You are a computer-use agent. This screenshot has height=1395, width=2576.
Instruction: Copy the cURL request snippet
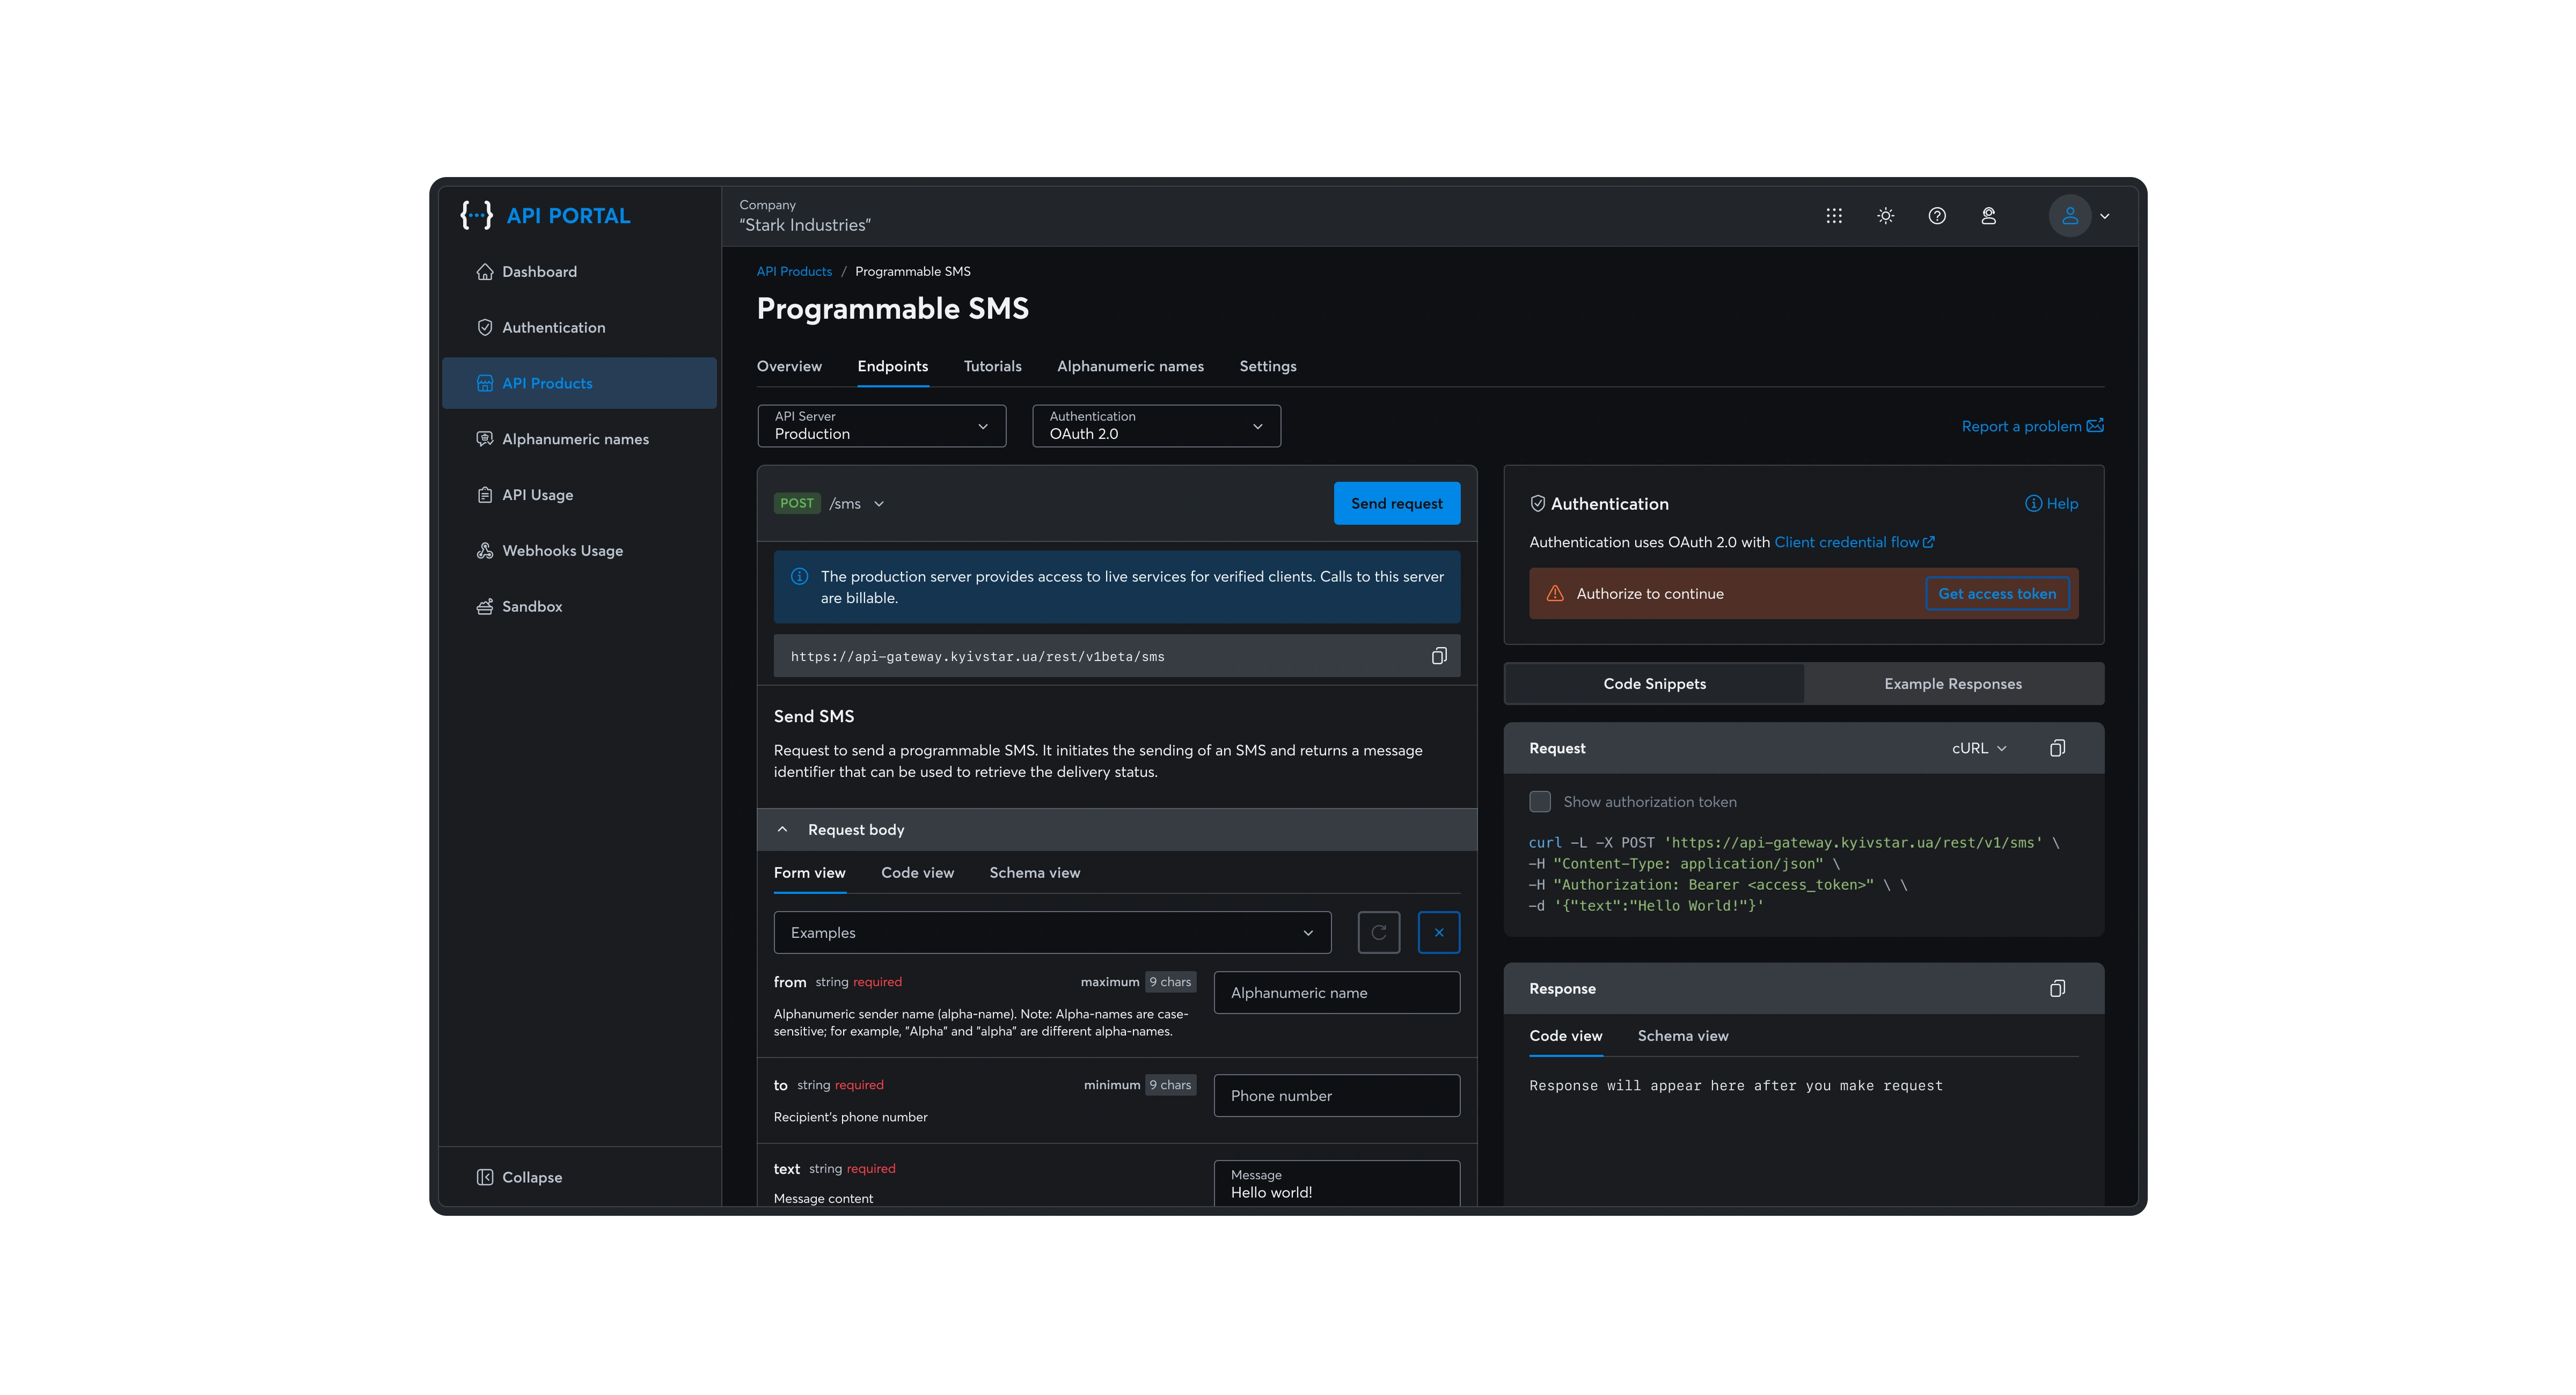tap(2057, 748)
